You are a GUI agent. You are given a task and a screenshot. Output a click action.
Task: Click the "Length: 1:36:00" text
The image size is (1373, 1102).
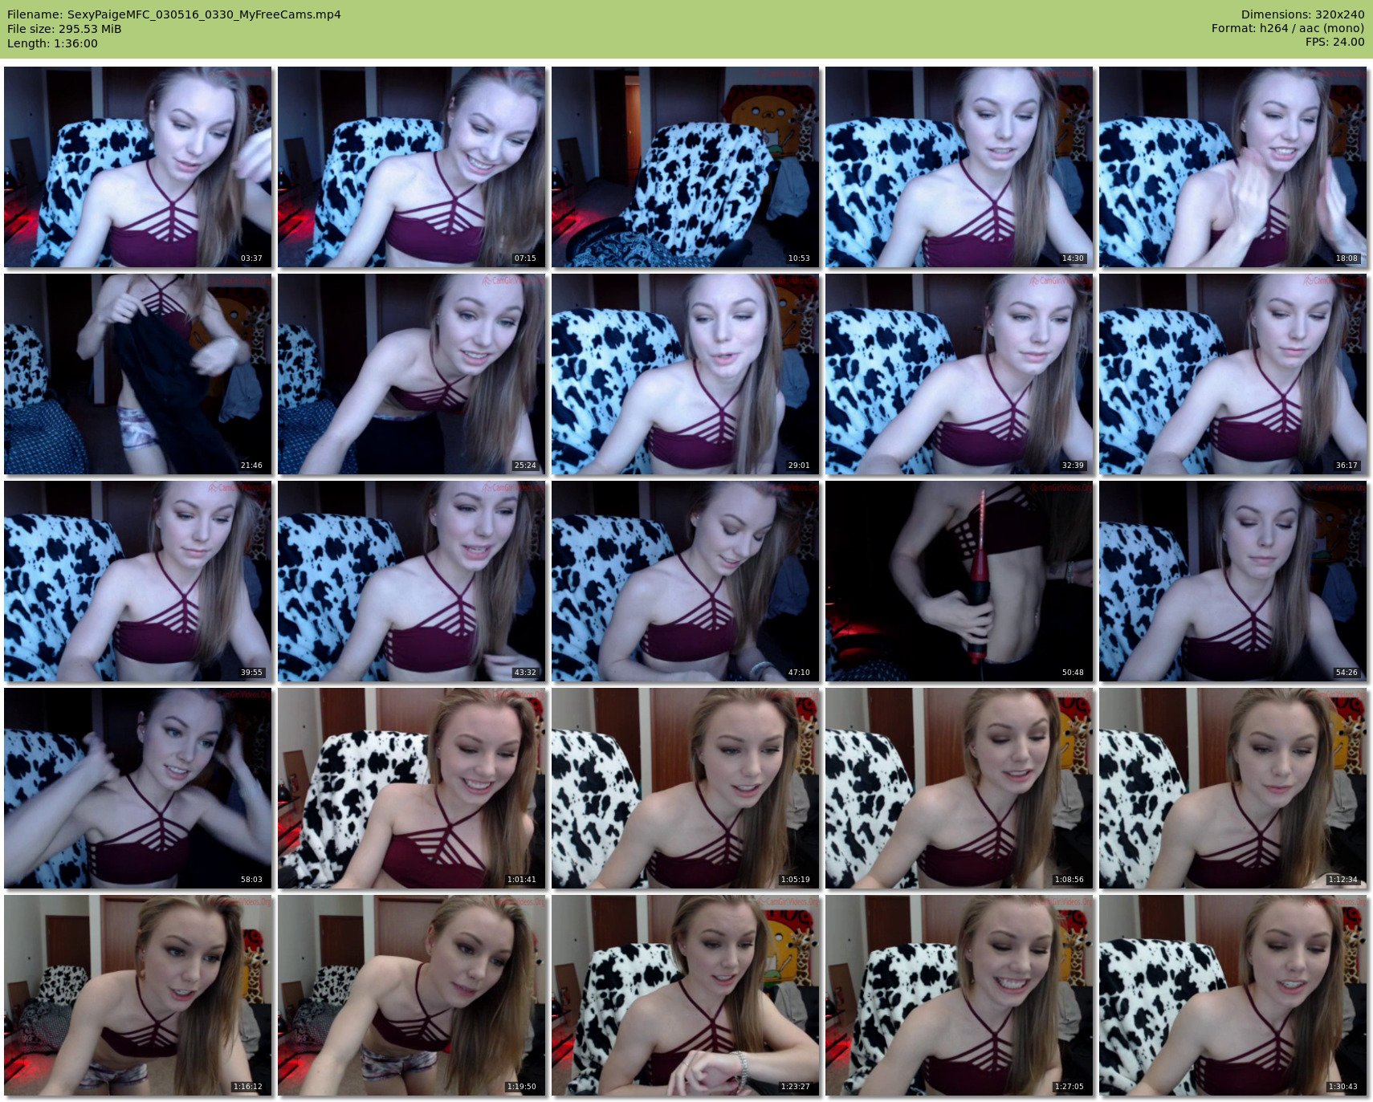pos(52,43)
